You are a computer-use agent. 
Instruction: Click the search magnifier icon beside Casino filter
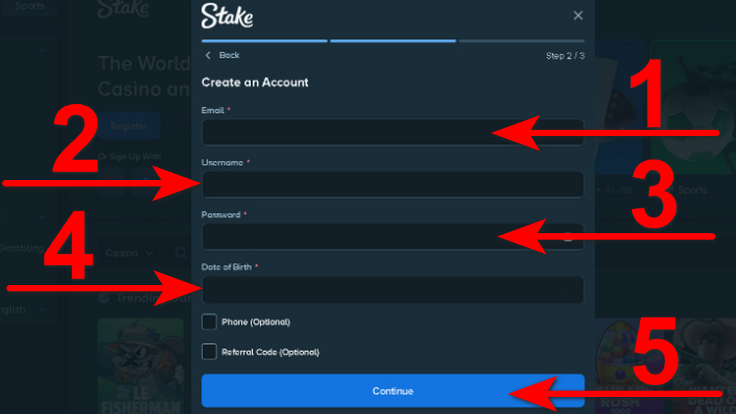point(180,252)
